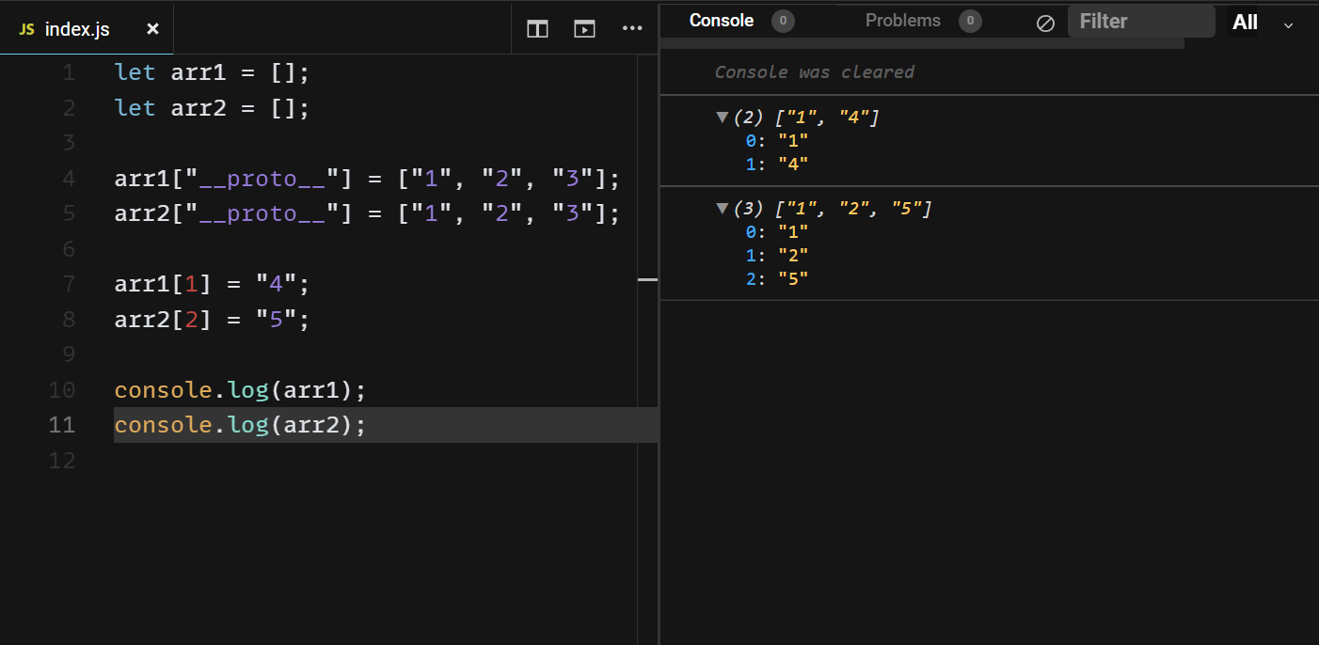This screenshot has height=645, width=1319.
Task: Close the index.js tab
Action: (x=152, y=29)
